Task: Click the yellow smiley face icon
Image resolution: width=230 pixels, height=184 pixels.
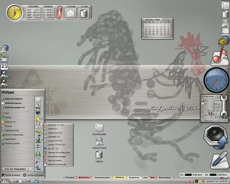Action: 224,41
